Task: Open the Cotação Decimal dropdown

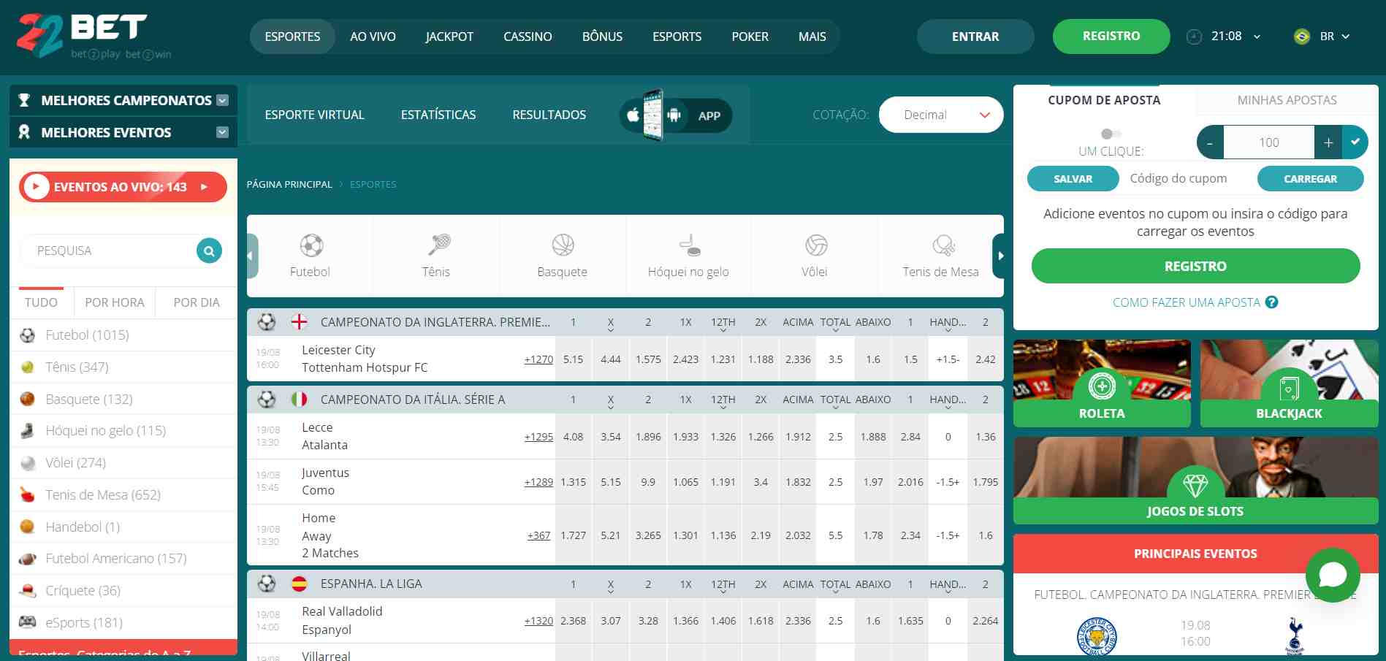Action: pyautogui.click(x=941, y=115)
